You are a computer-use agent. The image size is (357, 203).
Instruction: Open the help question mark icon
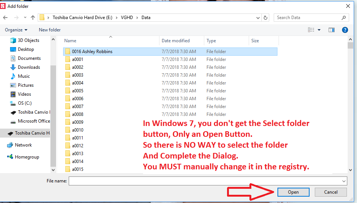click(345, 30)
